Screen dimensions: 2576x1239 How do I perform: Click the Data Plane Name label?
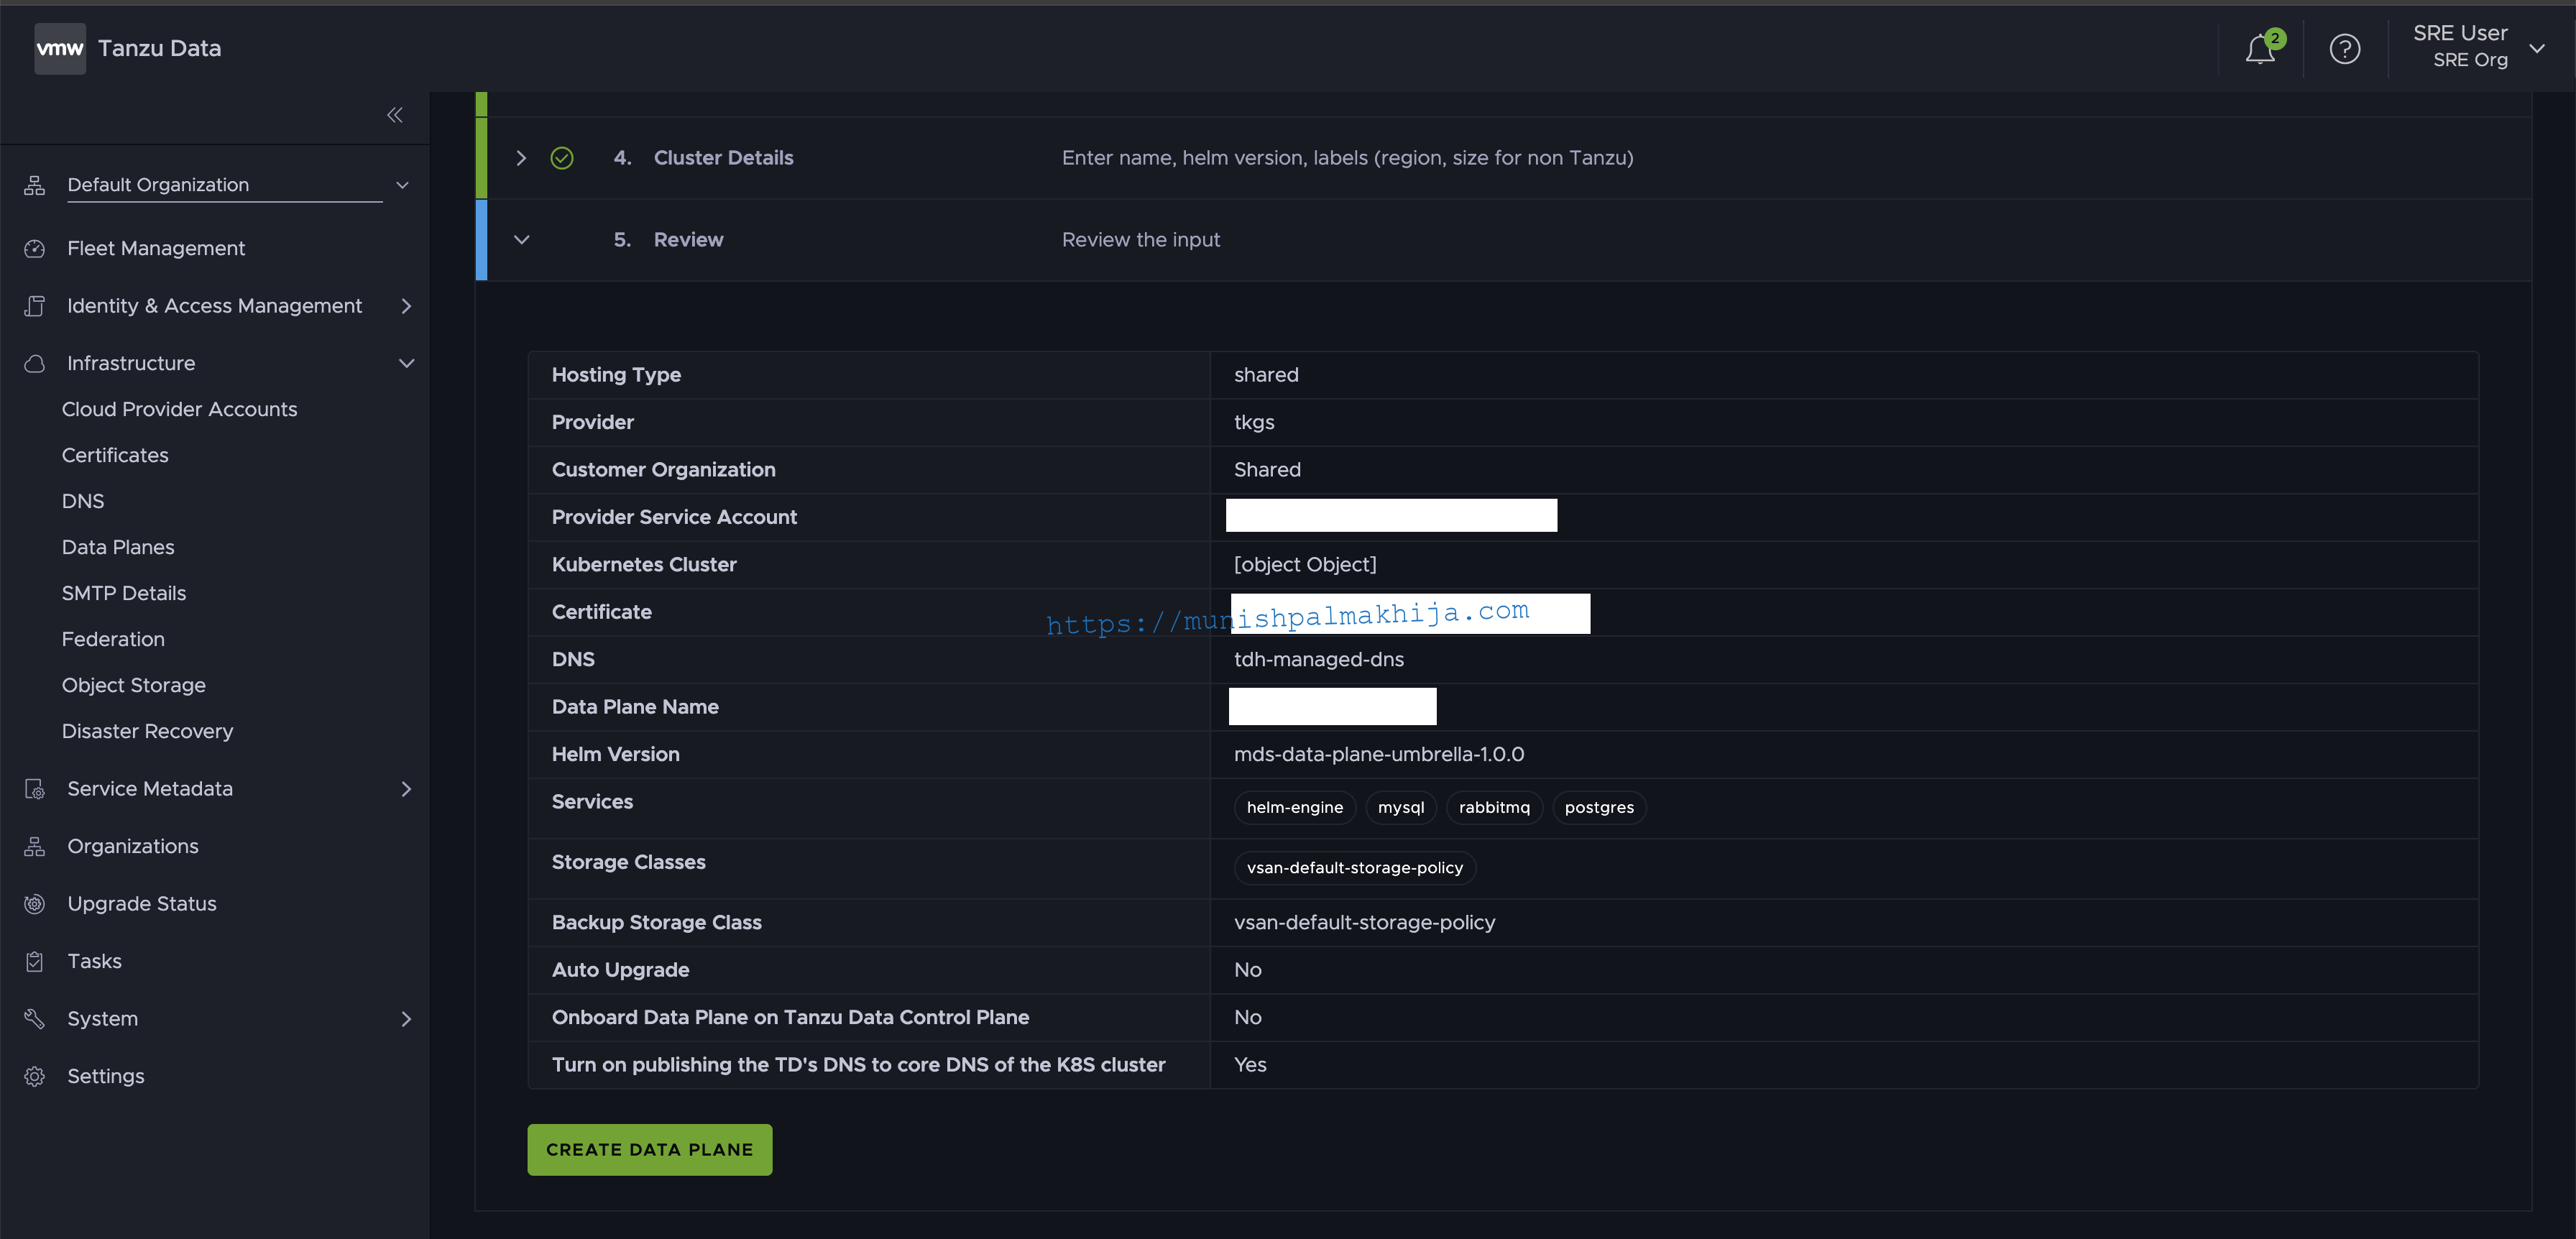coord(635,707)
